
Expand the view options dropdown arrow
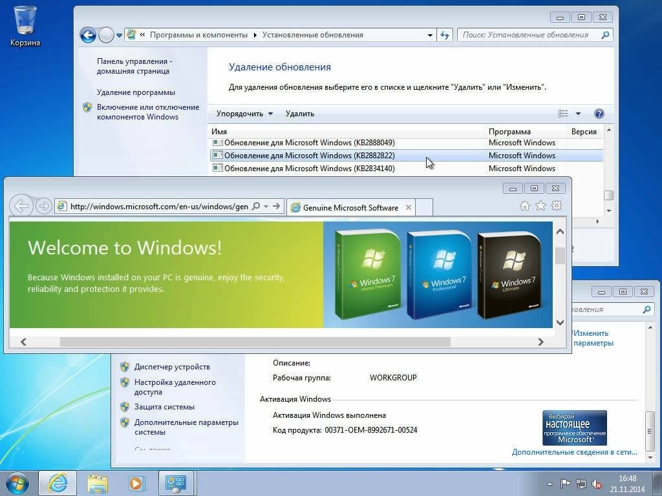click(x=578, y=114)
